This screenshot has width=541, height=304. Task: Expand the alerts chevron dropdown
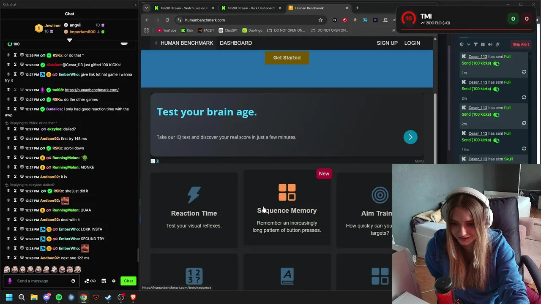pos(468,44)
